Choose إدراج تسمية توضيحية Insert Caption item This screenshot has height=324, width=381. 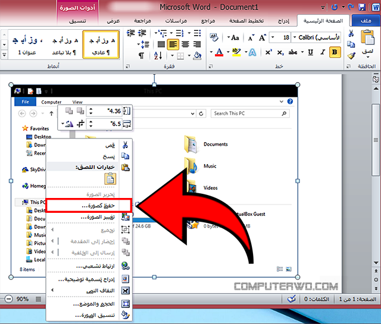click(x=89, y=279)
